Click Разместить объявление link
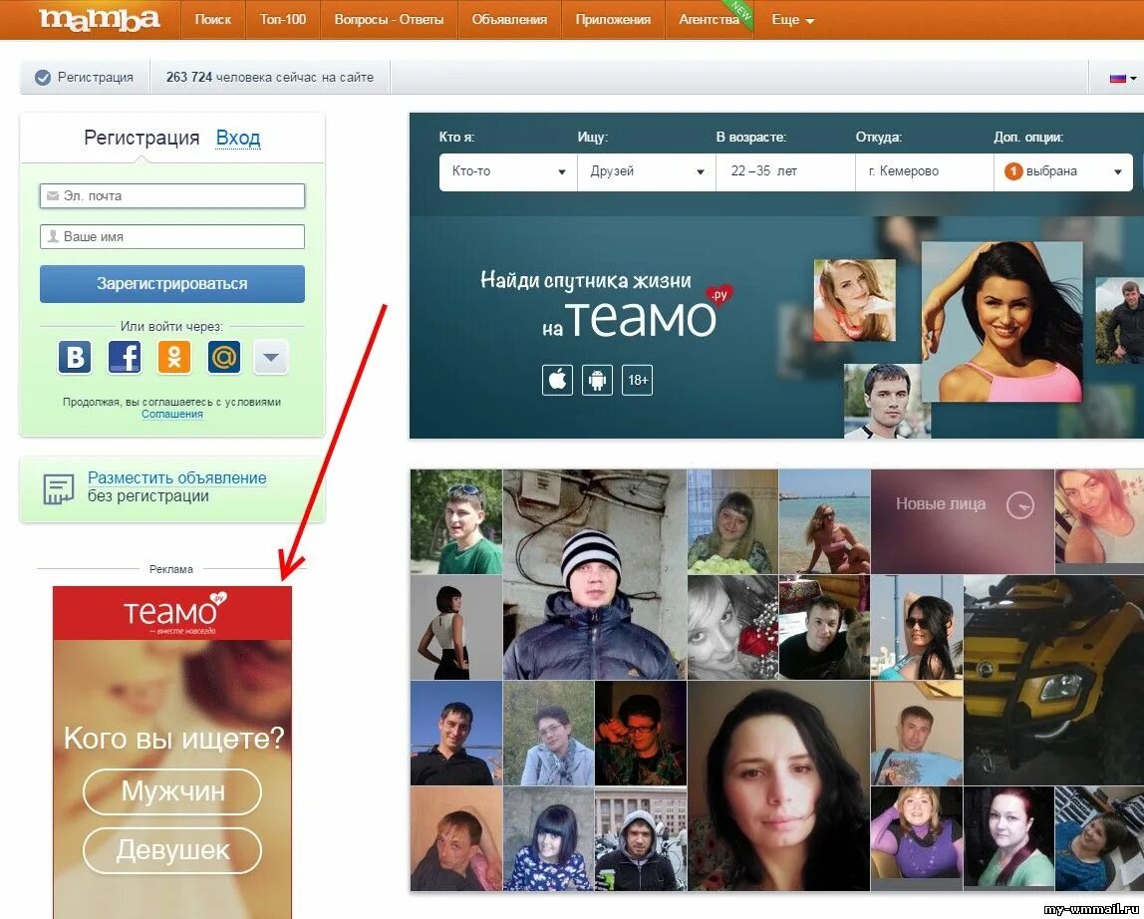 pyautogui.click(x=176, y=477)
